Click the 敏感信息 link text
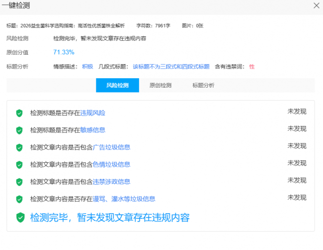323x250 pixels. 92,130
